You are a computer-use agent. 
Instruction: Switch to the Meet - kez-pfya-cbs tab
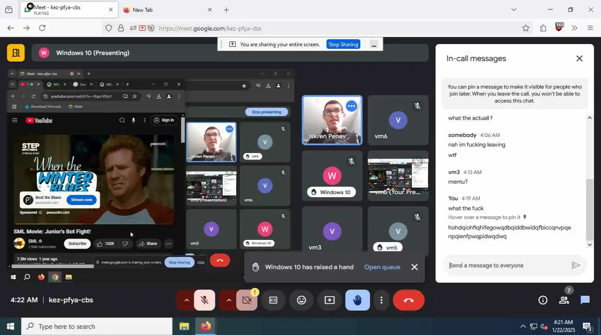(x=69, y=10)
